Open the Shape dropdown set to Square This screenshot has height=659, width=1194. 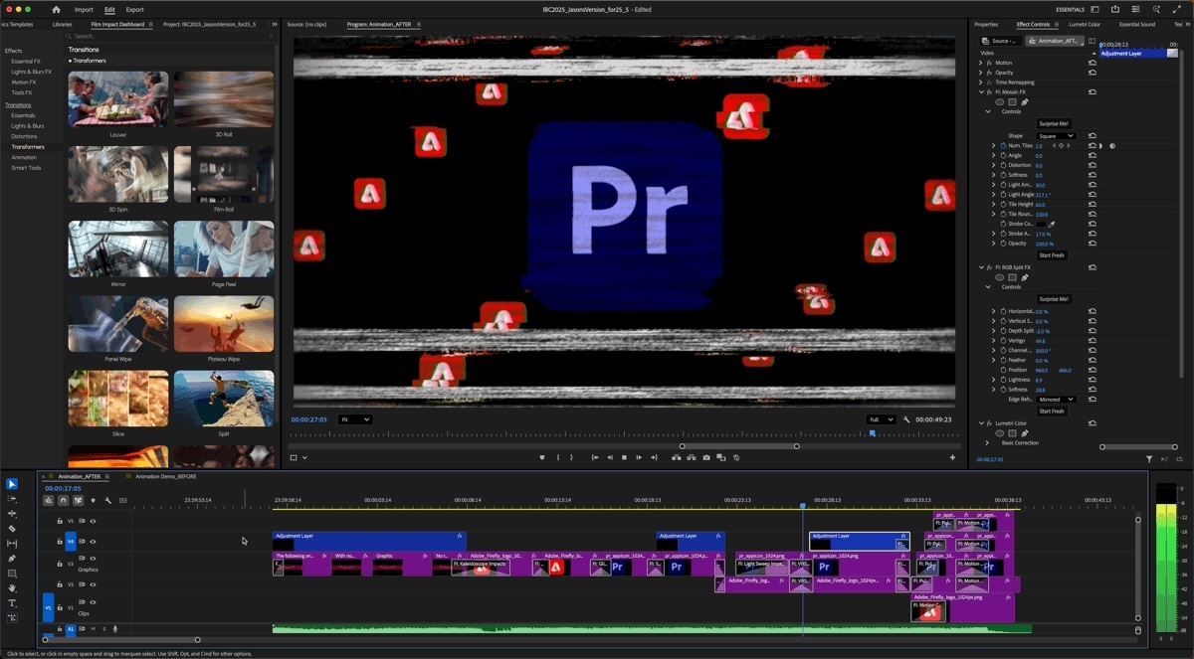coord(1056,136)
